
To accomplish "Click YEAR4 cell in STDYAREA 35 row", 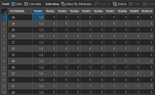I will coord(74,48).
